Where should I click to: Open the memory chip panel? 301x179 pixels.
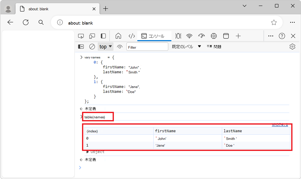tap(213, 36)
